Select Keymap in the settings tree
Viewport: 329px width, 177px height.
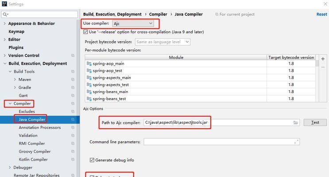(x=16, y=31)
